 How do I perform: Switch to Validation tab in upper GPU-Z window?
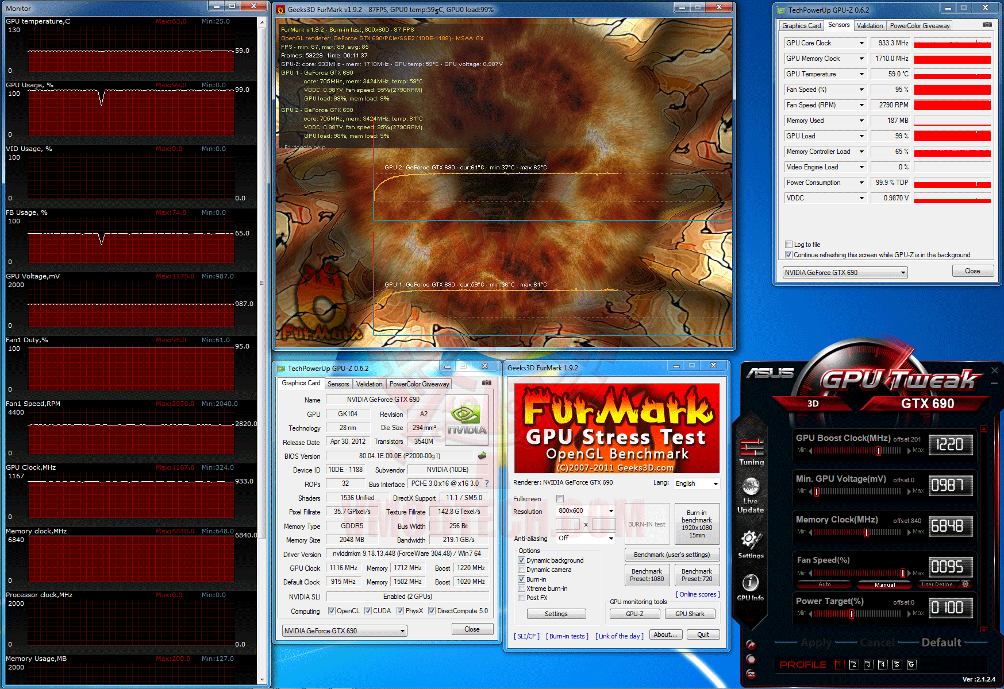pos(870,26)
